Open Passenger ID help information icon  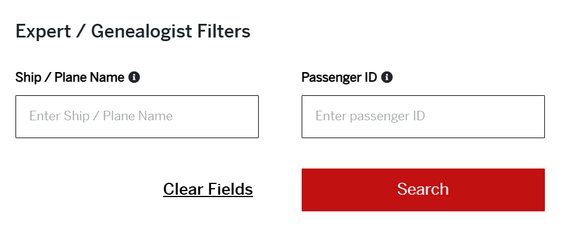pos(387,77)
